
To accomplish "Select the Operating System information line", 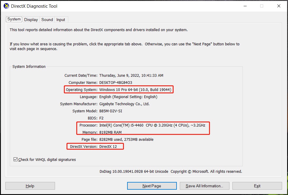I will tap(118, 89).
